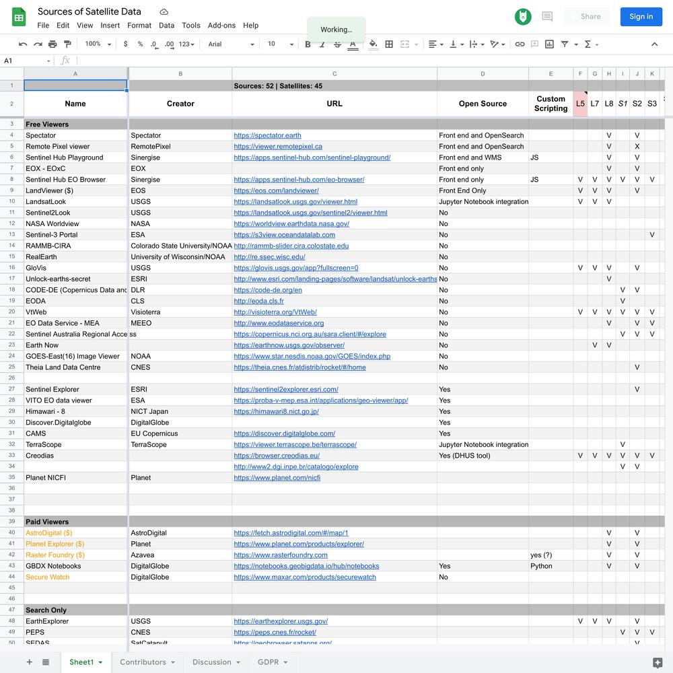
Task: Open the Add-ons menu
Action: coord(221,26)
